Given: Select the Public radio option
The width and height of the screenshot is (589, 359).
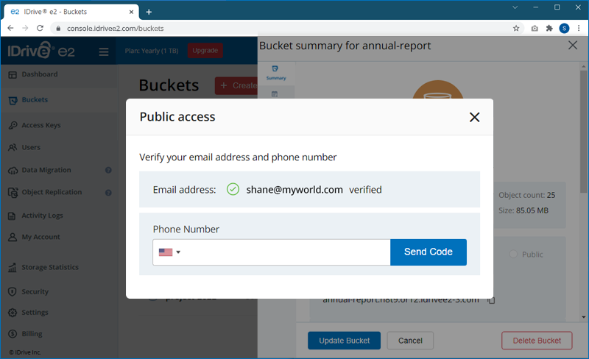Looking at the screenshot, I should click(513, 255).
